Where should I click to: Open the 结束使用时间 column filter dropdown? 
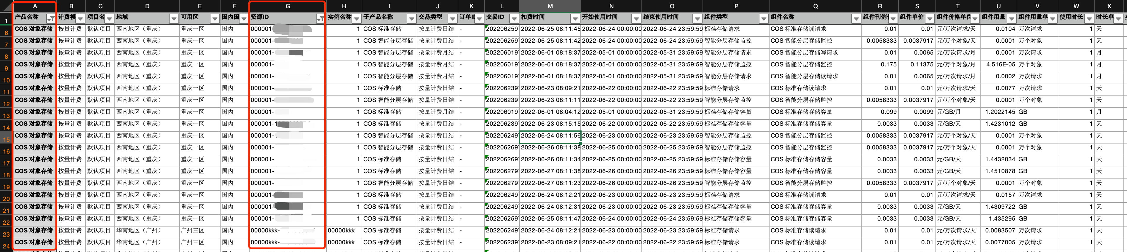(x=698, y=18)
